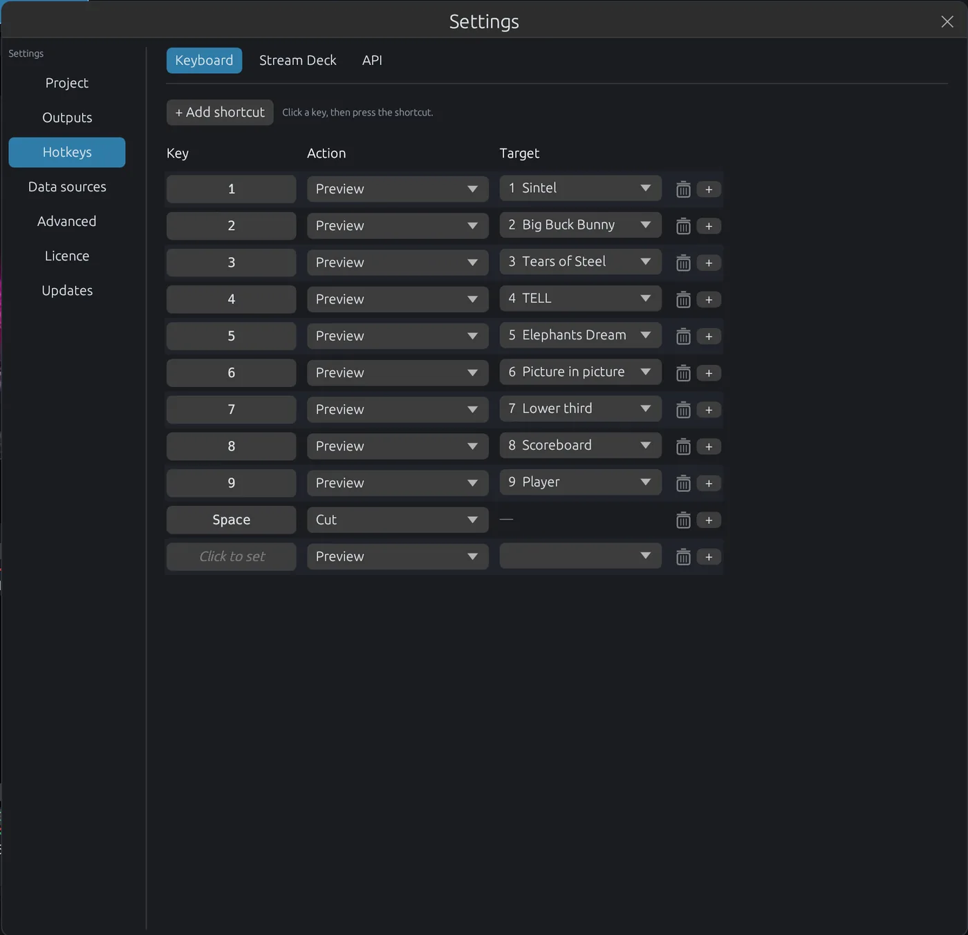Remove the Tears of Steel shortcut
Screen dimensions: 968x935
click(683, 263)
